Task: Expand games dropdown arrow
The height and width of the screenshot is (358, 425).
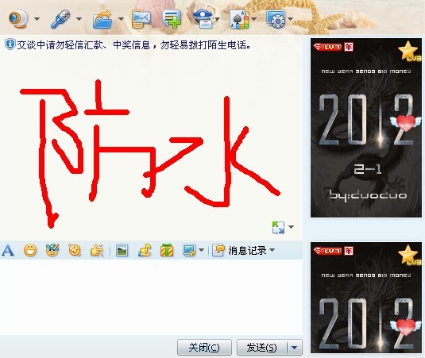Action: (254, 19)
